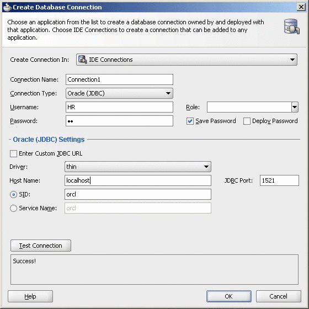
Task: Click the Role combo box text area
Action: pyautogui.click(x=249, y=107)
